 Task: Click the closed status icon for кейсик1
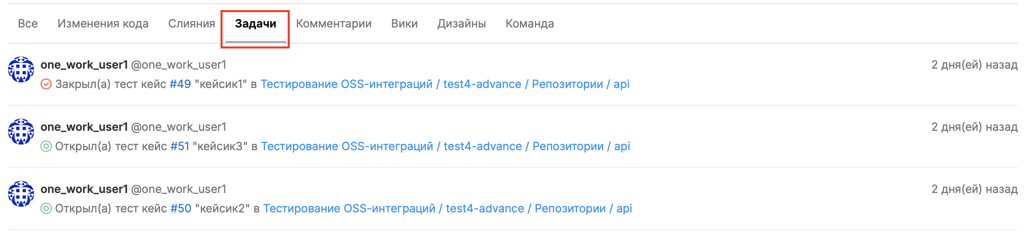click(46, 84)
